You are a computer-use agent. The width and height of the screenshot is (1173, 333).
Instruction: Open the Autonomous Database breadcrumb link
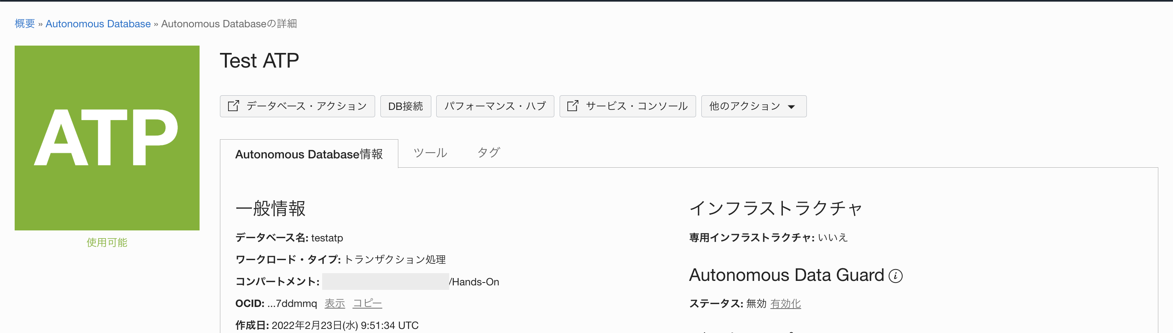click(x=97, y=24)
